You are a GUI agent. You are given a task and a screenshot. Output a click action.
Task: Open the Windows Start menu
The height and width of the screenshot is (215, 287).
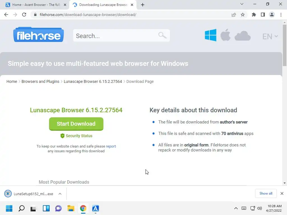(9, 208)
